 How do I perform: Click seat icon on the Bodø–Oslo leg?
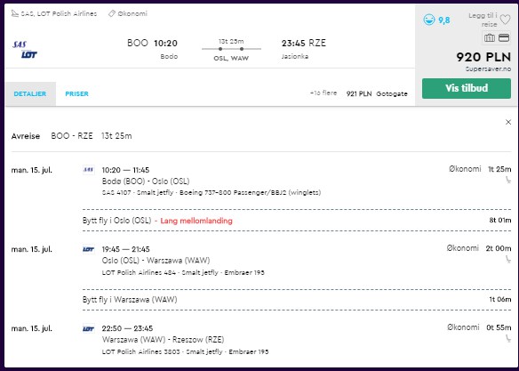508,181
